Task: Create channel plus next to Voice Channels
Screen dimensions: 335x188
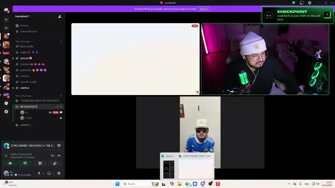Action: point(61,96)
